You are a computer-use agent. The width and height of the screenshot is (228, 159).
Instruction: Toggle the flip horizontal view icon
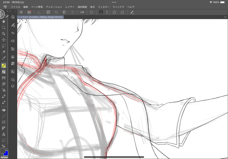point(82,12)
